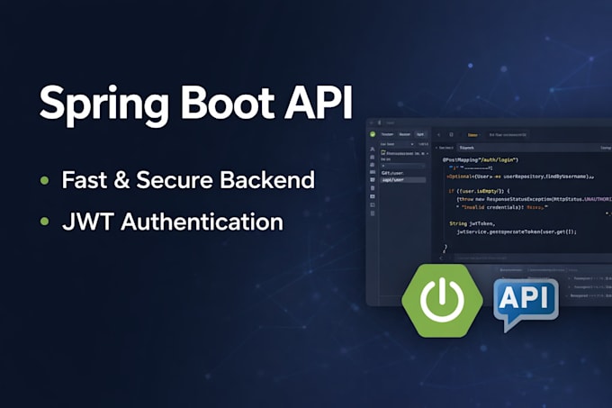Click the '@PostMapping("/auth/login")' code line
Screen dimensions: 612x408
[480, 159]
